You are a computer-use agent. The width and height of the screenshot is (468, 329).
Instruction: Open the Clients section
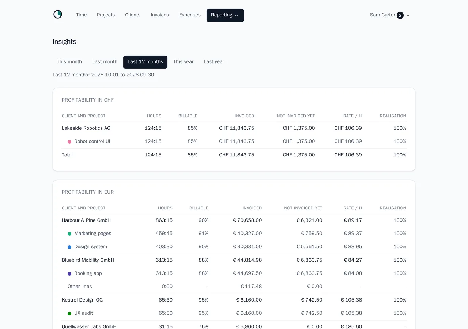point(133,15)
